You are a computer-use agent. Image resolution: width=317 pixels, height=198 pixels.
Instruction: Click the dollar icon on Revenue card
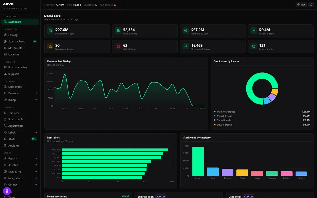tap(186, 31)
